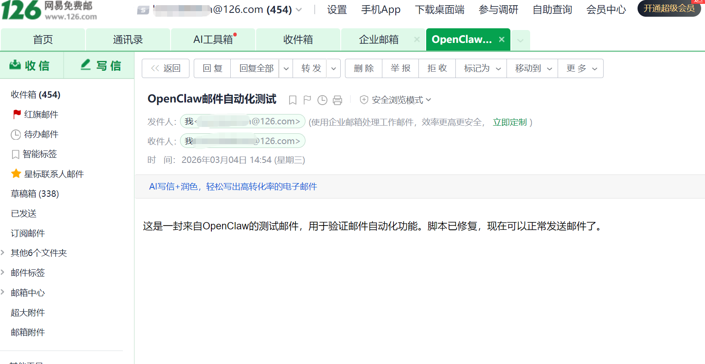The height and width of the screenshot is (364, 705).
Task: Close the OpenClaw mail tab
Action: [501, 39]
